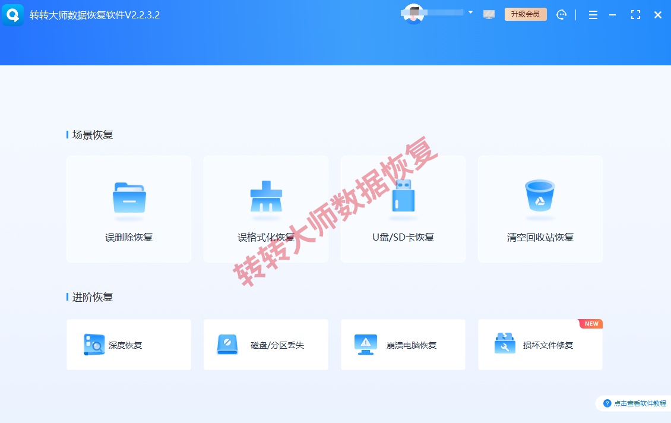Choose the U盘/SD卡恢复 USB drive icon
Image resolution: width=671 pixels, height=423 pixels.
(403, 195)
